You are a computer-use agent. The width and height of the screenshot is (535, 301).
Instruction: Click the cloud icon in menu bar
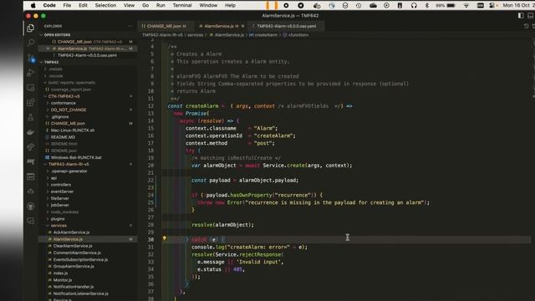click(x=373, y=6)
